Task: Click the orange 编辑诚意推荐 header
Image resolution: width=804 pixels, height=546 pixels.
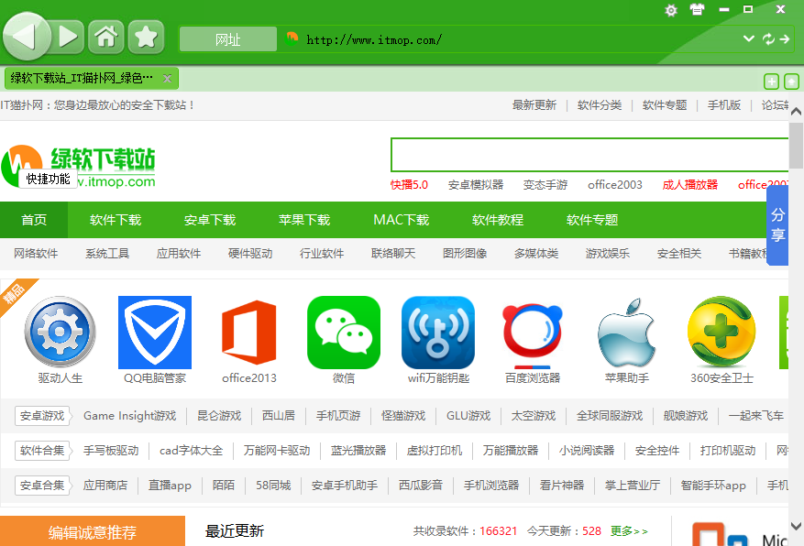Action: [x=93, y=532]
